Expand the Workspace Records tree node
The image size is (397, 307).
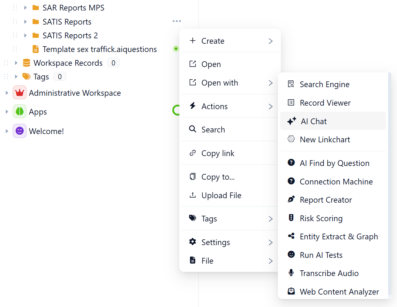click(16, 63)
